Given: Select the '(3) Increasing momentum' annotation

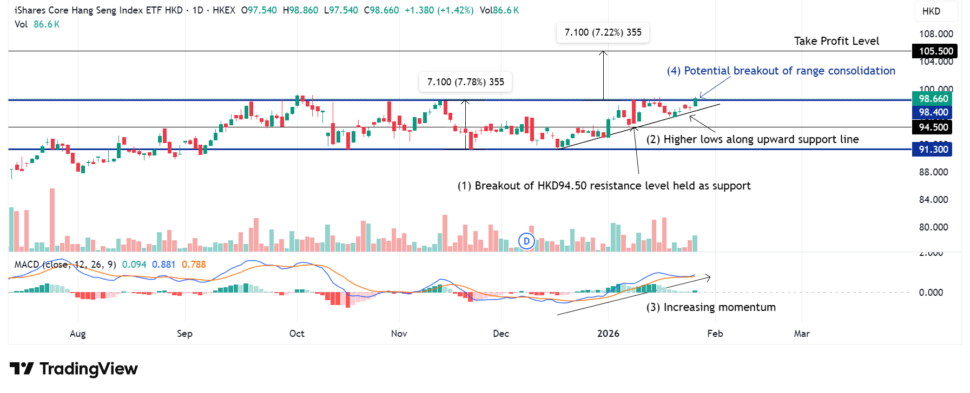Looking at the screenshot, I should tap(711, 307).
